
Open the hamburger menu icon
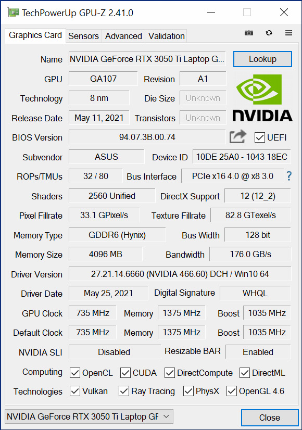[288, 33]
